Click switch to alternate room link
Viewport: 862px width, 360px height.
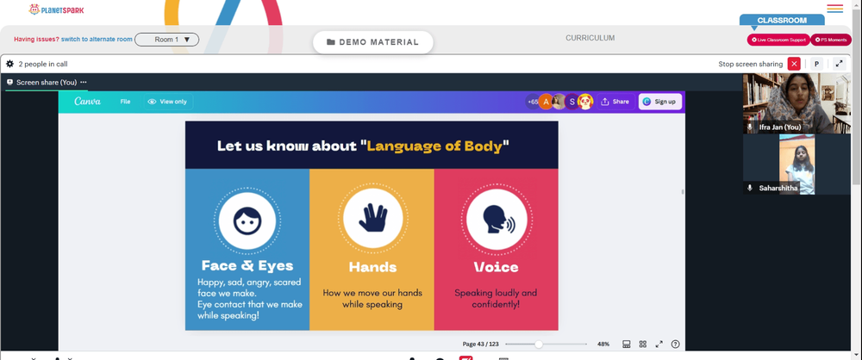click(97, 40)
